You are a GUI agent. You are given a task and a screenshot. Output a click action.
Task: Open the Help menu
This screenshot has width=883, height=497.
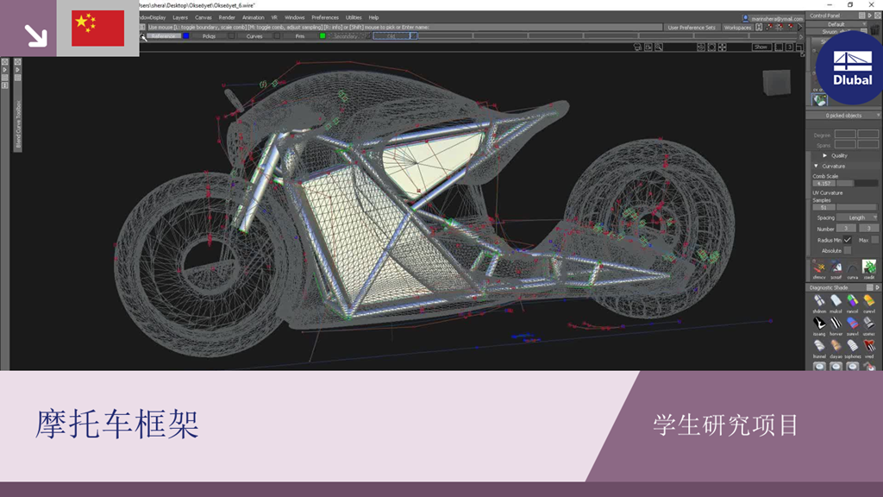(373, 17)
